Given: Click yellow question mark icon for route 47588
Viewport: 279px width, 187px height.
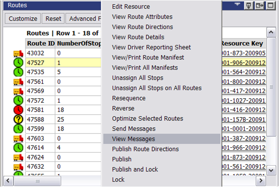Looking at the screenshot, I should click(x=18, y=120).
